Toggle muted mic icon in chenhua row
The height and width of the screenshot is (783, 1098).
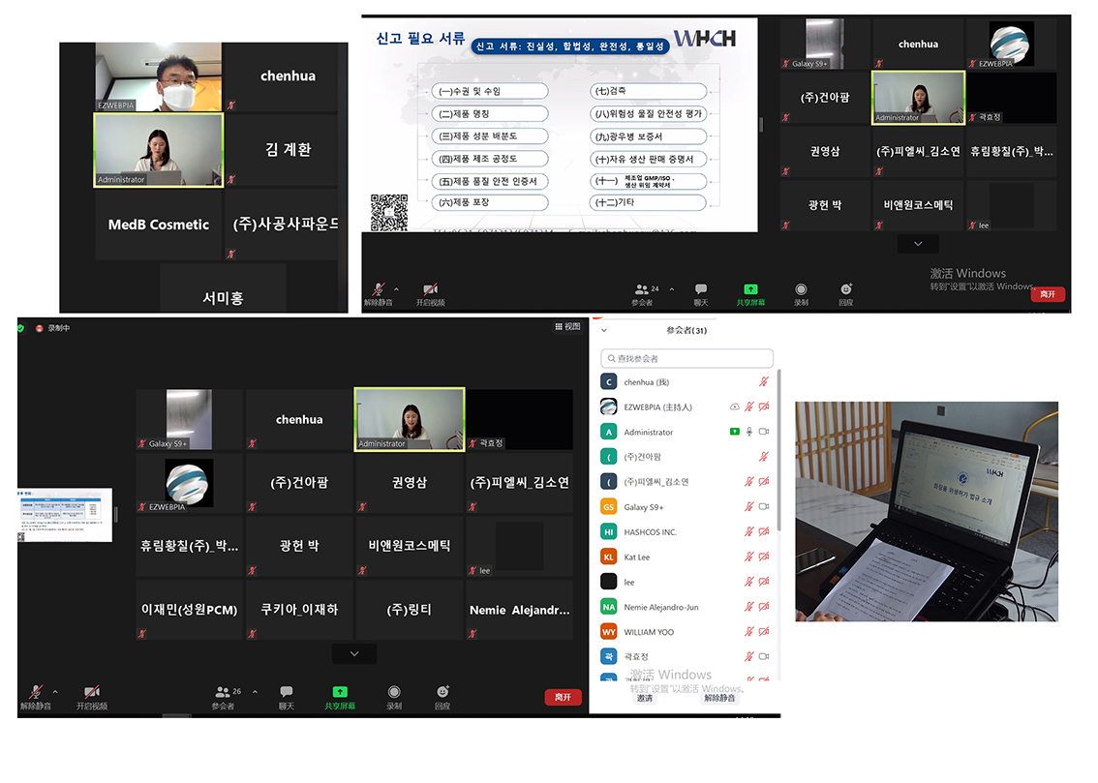(x=764, y=381)
